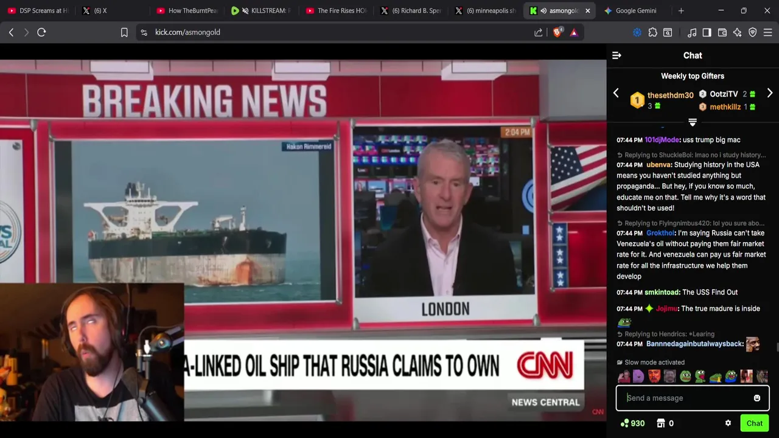Image resolution: width=779 pixels, height=438 pixels.
Task: Focus the Send a message field
Action: point(693,398)
